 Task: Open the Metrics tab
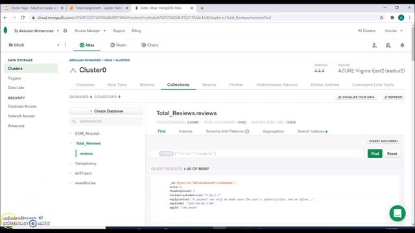[147, 85]
